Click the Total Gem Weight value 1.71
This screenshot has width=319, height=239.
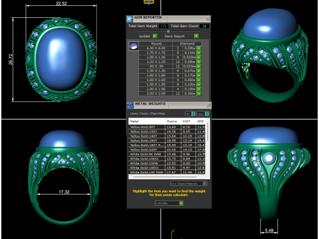point(163,26)
